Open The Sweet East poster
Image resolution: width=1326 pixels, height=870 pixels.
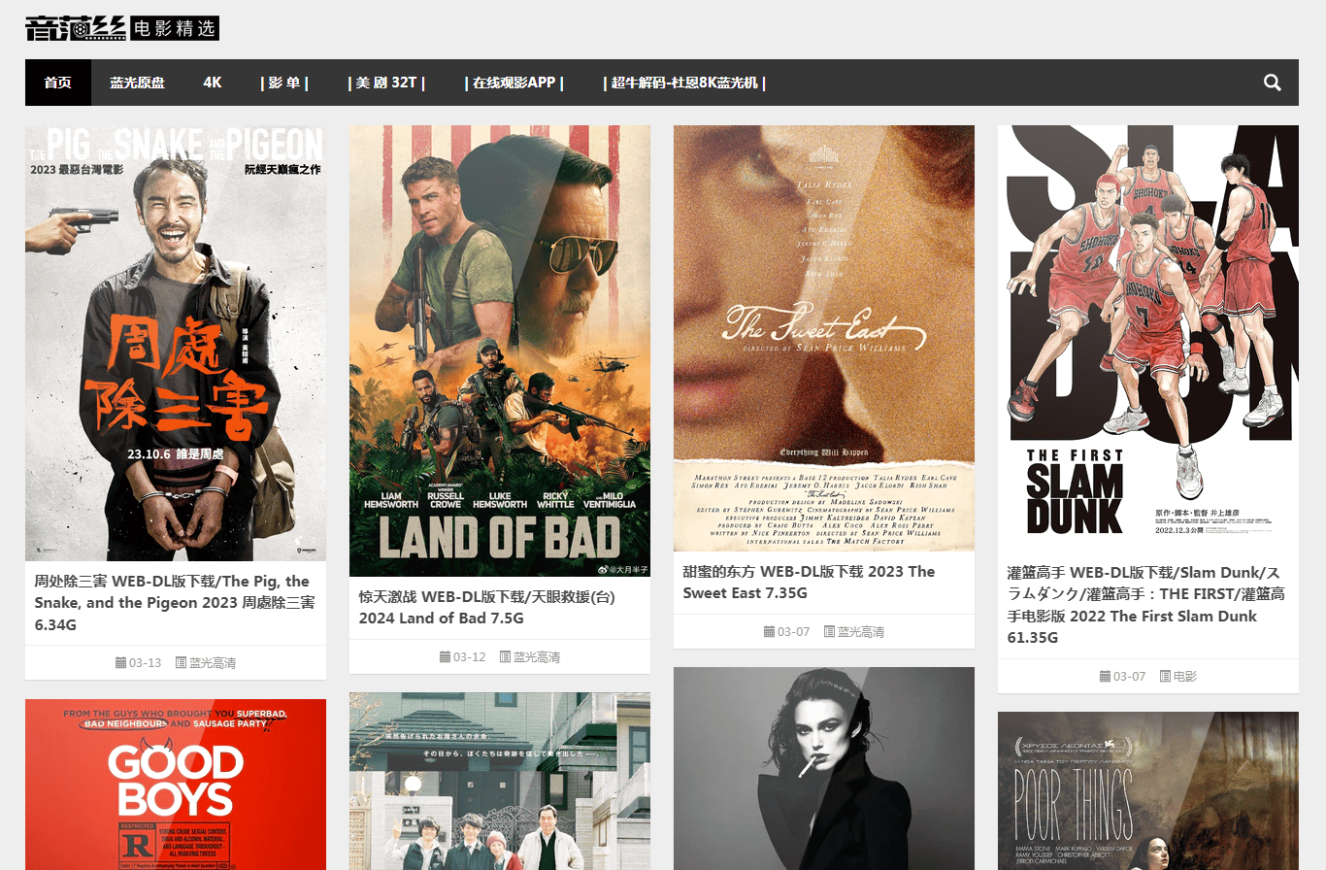coord(824,338)
